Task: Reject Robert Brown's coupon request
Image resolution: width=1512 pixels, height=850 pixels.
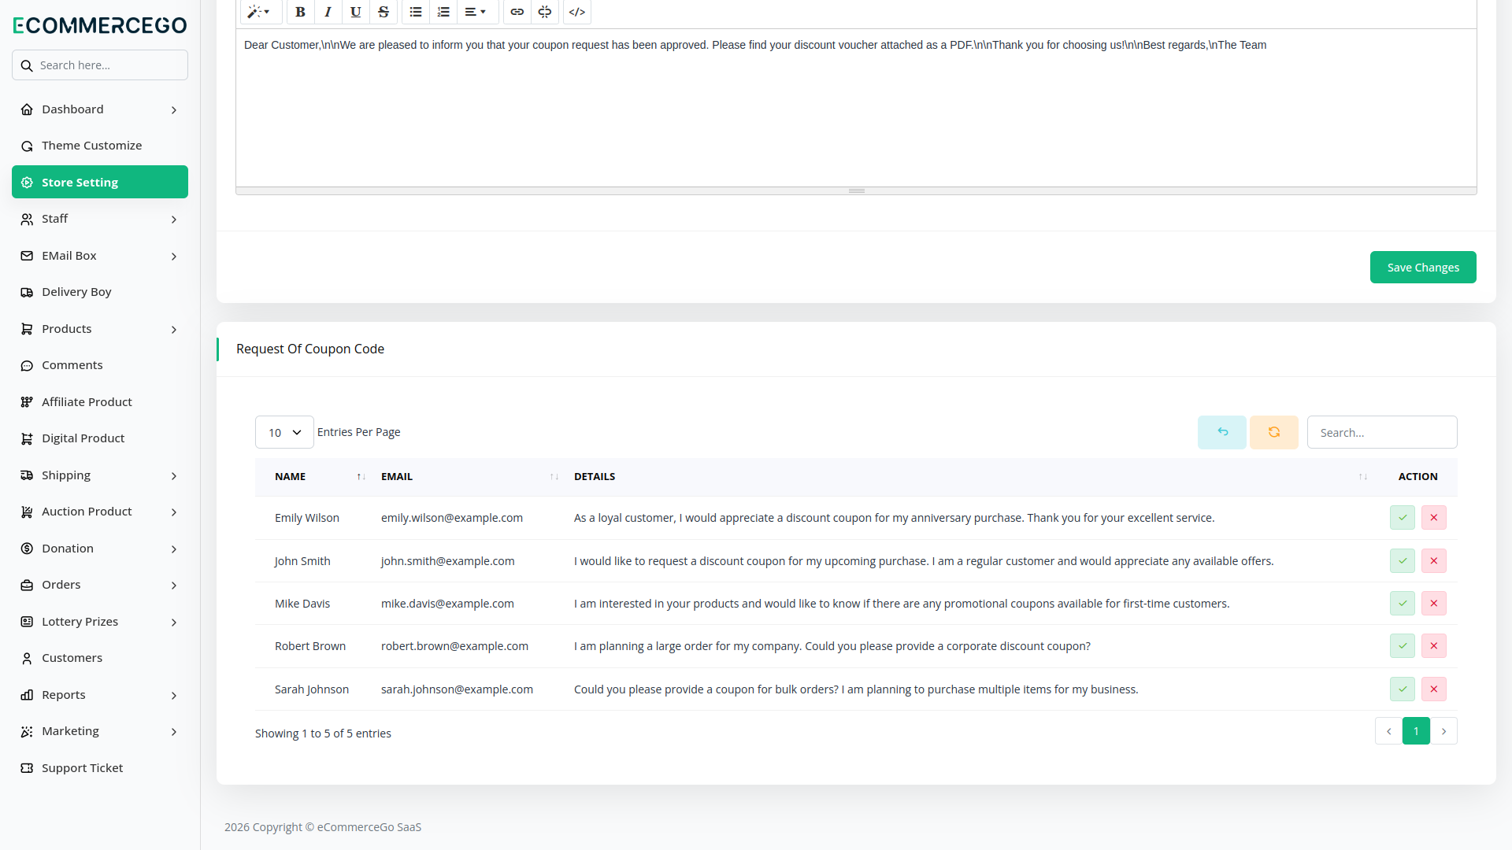Action: [x=1434, y=646]
